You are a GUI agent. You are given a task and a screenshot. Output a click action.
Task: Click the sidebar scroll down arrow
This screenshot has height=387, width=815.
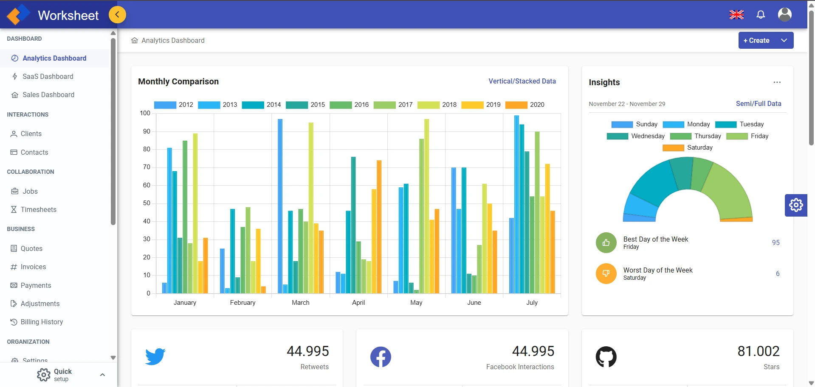113,358
